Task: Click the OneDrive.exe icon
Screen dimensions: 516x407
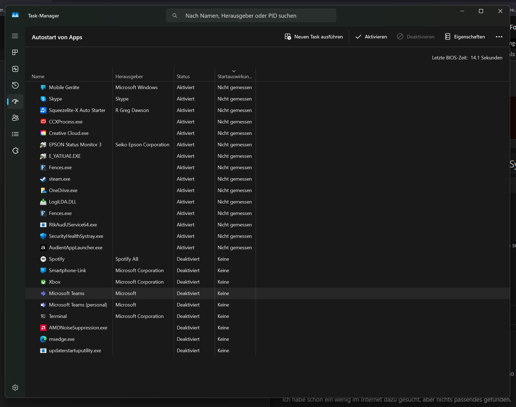Action: (43, 190)
